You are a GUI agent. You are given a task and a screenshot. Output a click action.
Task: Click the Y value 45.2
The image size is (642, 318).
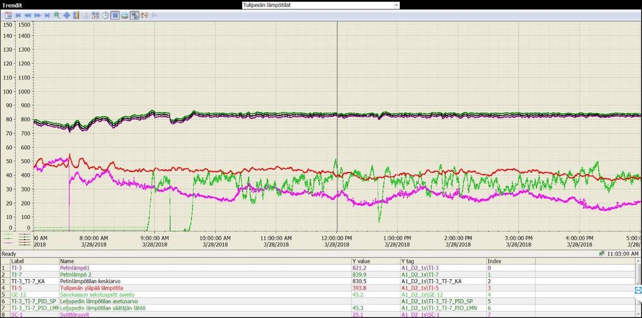357,295
